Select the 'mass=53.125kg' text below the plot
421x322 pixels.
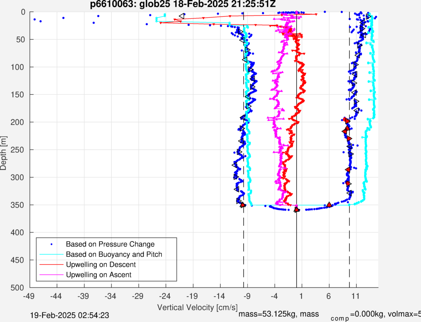tap(265, 314)
